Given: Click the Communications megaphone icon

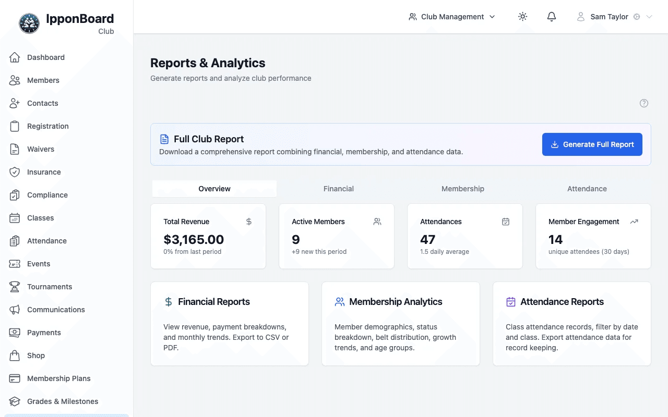Looking at the screenshot, I should pos(15,310).
